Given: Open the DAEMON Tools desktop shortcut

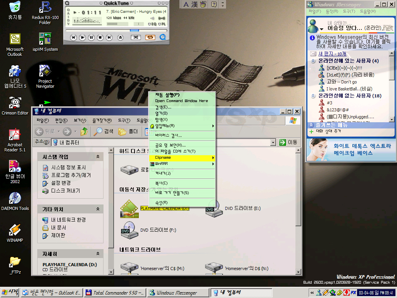Looking at the screenshot, I should (15, 201).
